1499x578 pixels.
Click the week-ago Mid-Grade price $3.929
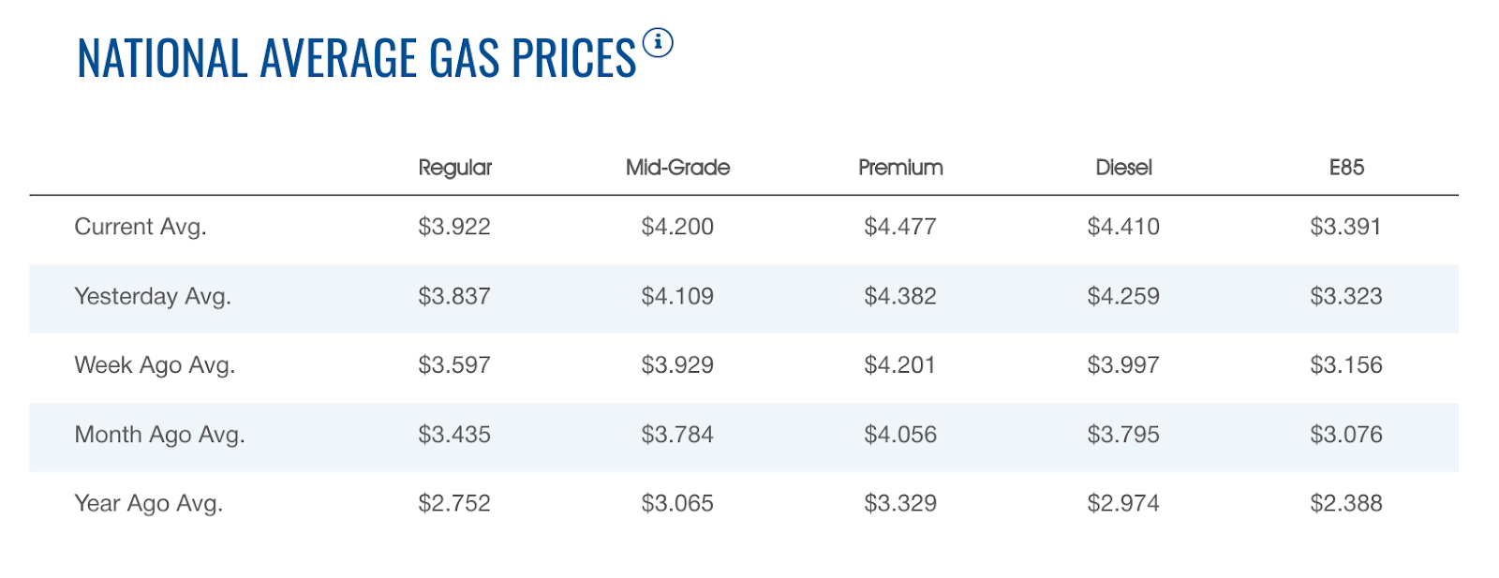[x=677, y=364]
